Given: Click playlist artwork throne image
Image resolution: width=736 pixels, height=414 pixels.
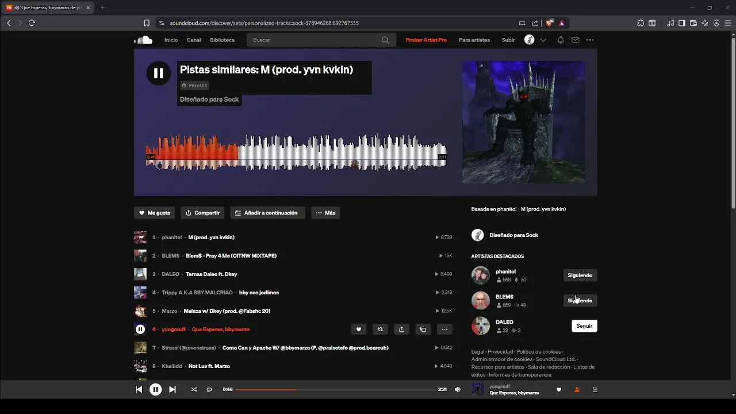Looking at the screenshot, I should click(x=524, y=122).
